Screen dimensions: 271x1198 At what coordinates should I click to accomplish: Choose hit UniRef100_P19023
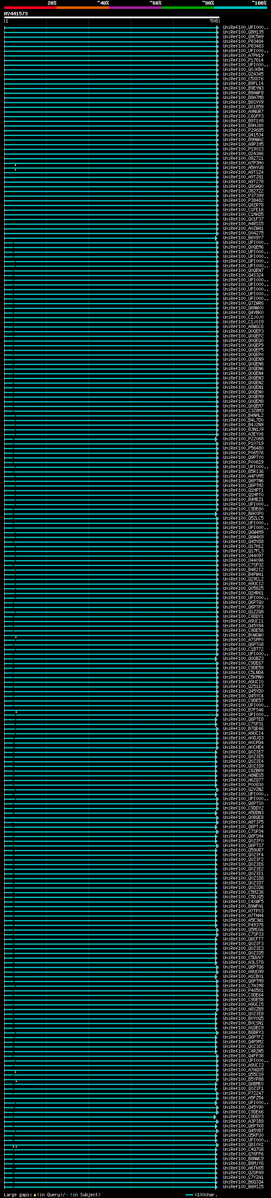[243, 149]
